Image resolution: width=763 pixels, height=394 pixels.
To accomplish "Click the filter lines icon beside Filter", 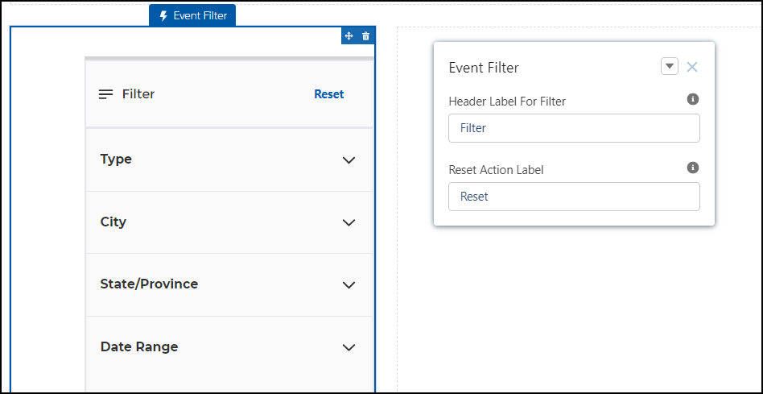I will coord(105,94).
